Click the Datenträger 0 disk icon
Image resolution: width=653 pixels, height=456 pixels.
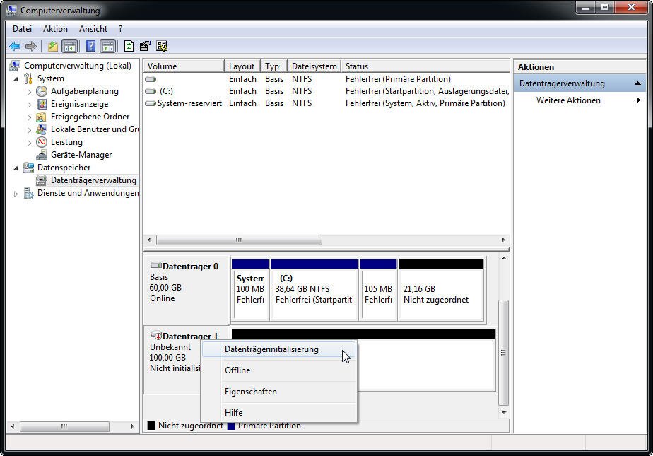tap(155, 265)
